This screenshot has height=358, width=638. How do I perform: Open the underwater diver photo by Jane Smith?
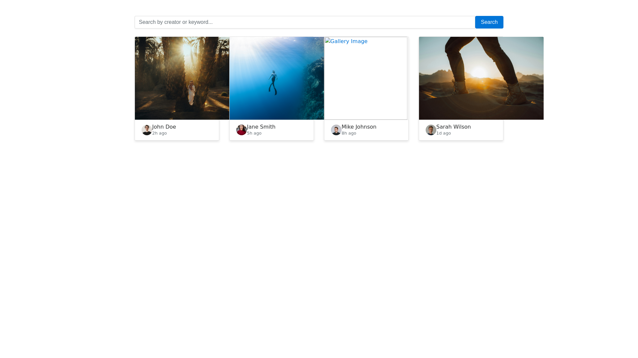pyautogui.click(x=276, y=78)
